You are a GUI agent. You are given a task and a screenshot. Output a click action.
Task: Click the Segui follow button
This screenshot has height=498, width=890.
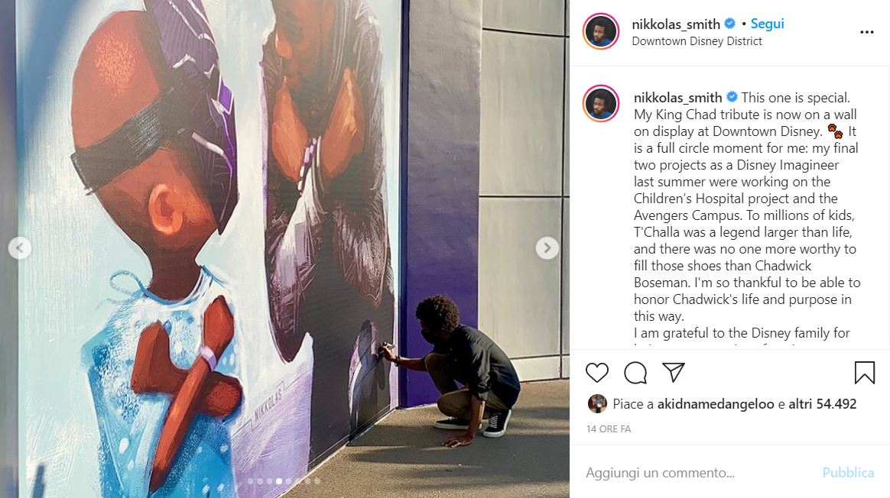coord(767,24)
